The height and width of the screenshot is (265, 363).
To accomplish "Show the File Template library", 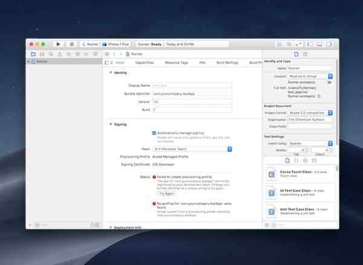I will click(x=287, y=160).
